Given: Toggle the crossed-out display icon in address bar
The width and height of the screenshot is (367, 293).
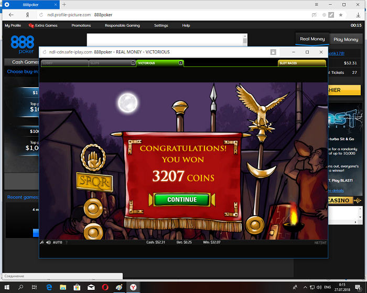Looking at the screenshot, I should (314, 15).
